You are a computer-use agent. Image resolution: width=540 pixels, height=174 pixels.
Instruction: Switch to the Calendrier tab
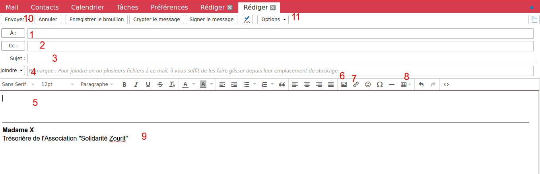pos(87,7)
